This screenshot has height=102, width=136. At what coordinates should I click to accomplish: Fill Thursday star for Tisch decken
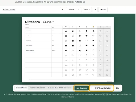click(x=86, y=41)
